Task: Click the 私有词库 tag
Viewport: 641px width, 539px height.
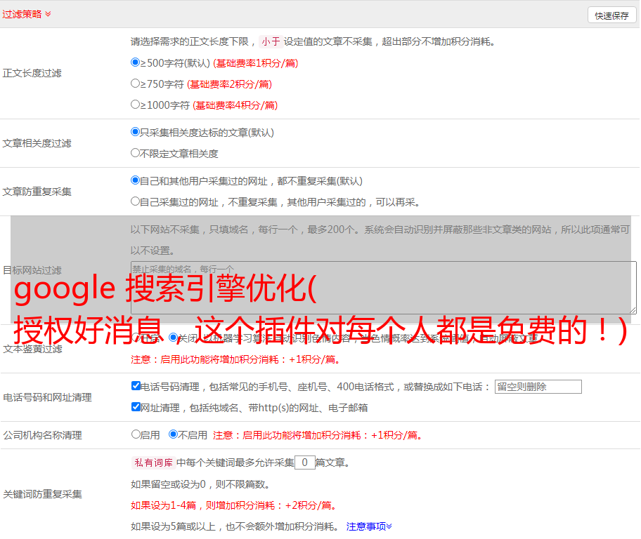Action: (x=154, y=463)
